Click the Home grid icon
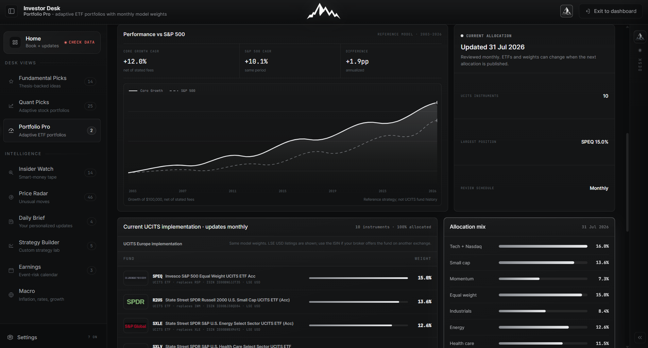 click(15, 42)
